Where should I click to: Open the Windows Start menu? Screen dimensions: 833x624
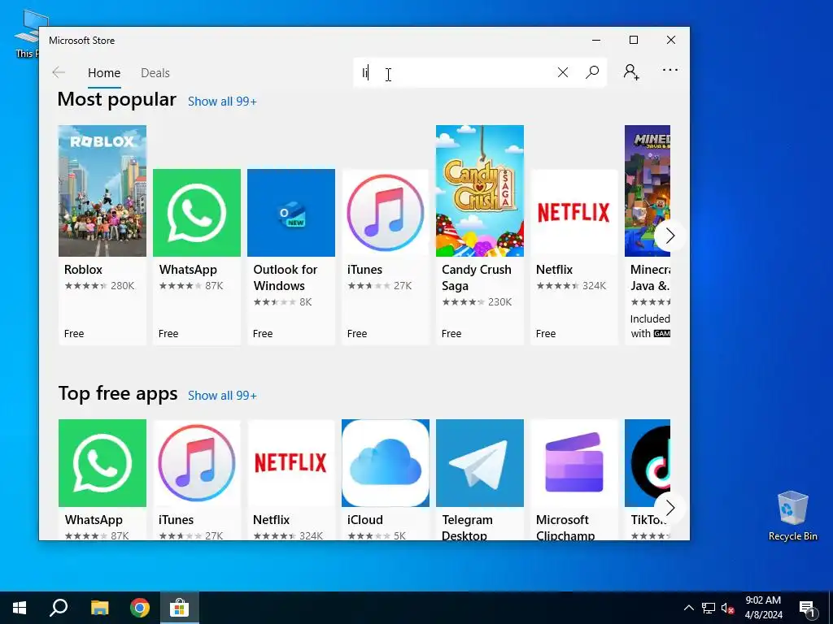point(20,608)
